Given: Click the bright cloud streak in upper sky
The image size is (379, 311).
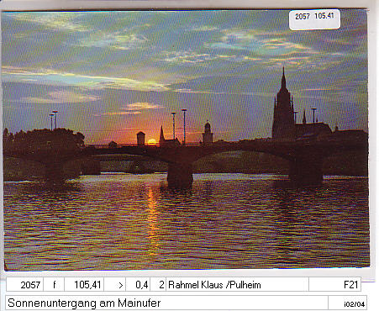Looking at the screenshot, I should click(x=84, y=79).
